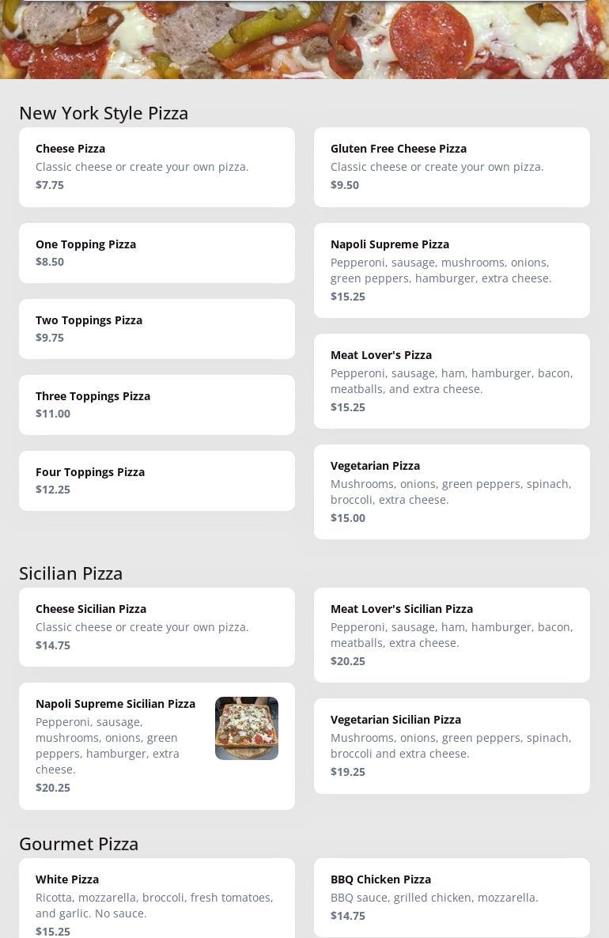Select the Cheese Sicilian Pizza card
The width and height of the screenshot is (609, 938).
point(157,627)
